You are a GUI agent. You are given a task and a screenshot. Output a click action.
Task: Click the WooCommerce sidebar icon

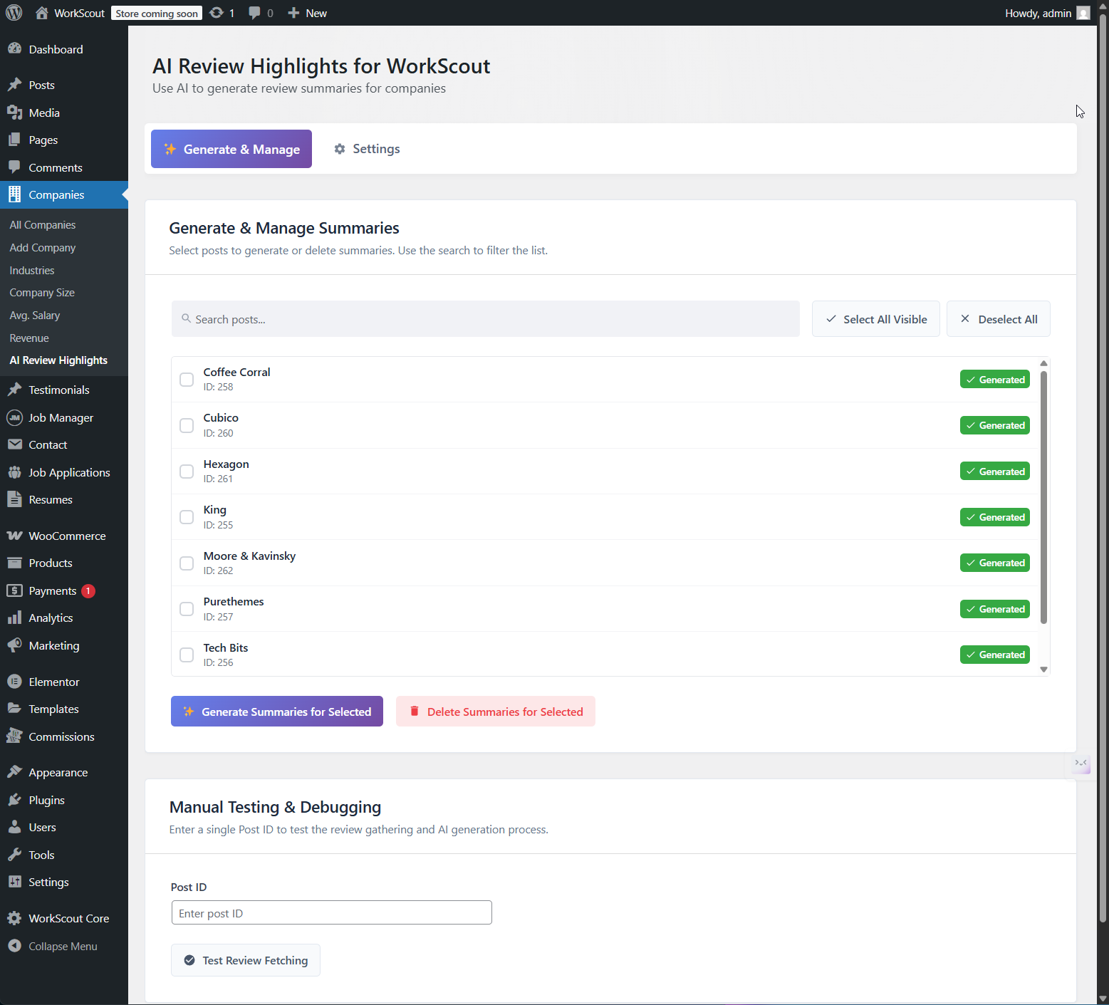click(x=14, y=536)
